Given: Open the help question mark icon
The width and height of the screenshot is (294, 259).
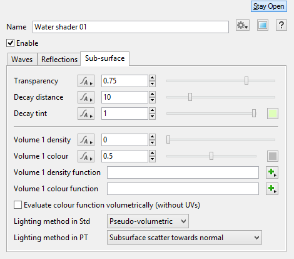Looking at the screenshot, I should coord(281,26).
